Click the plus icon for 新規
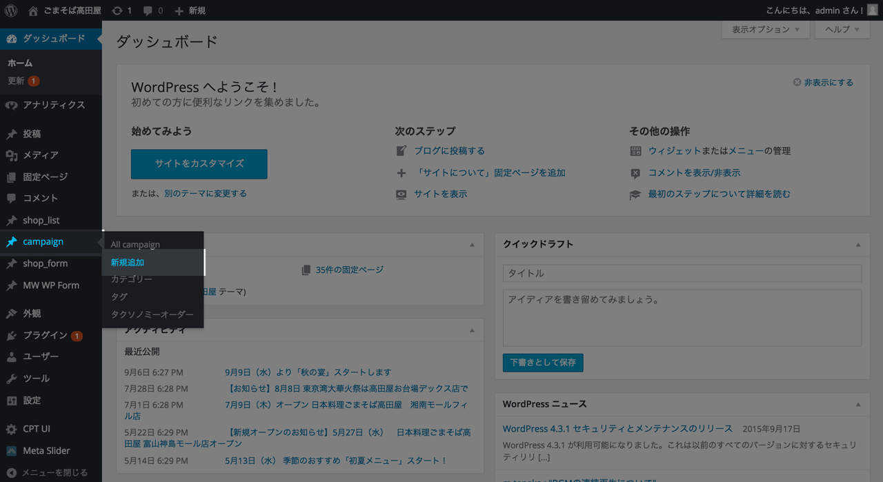The image size is (883, 482). click(x=179, y=11)
